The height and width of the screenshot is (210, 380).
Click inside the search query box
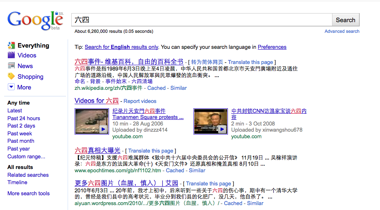[x=201, y=20]
